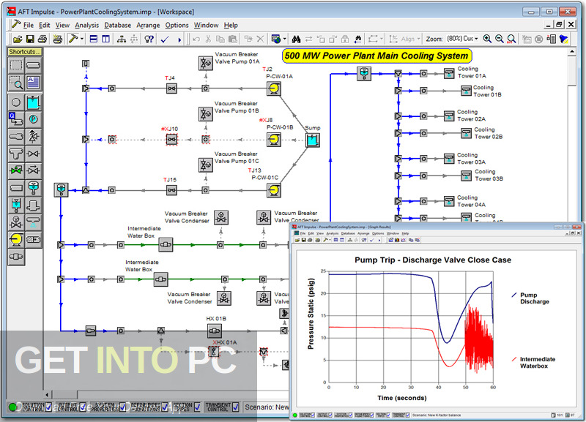Click the HX 01B heat exchanger junction
Viewport: 586px width, 422px height.
[215, 331]
